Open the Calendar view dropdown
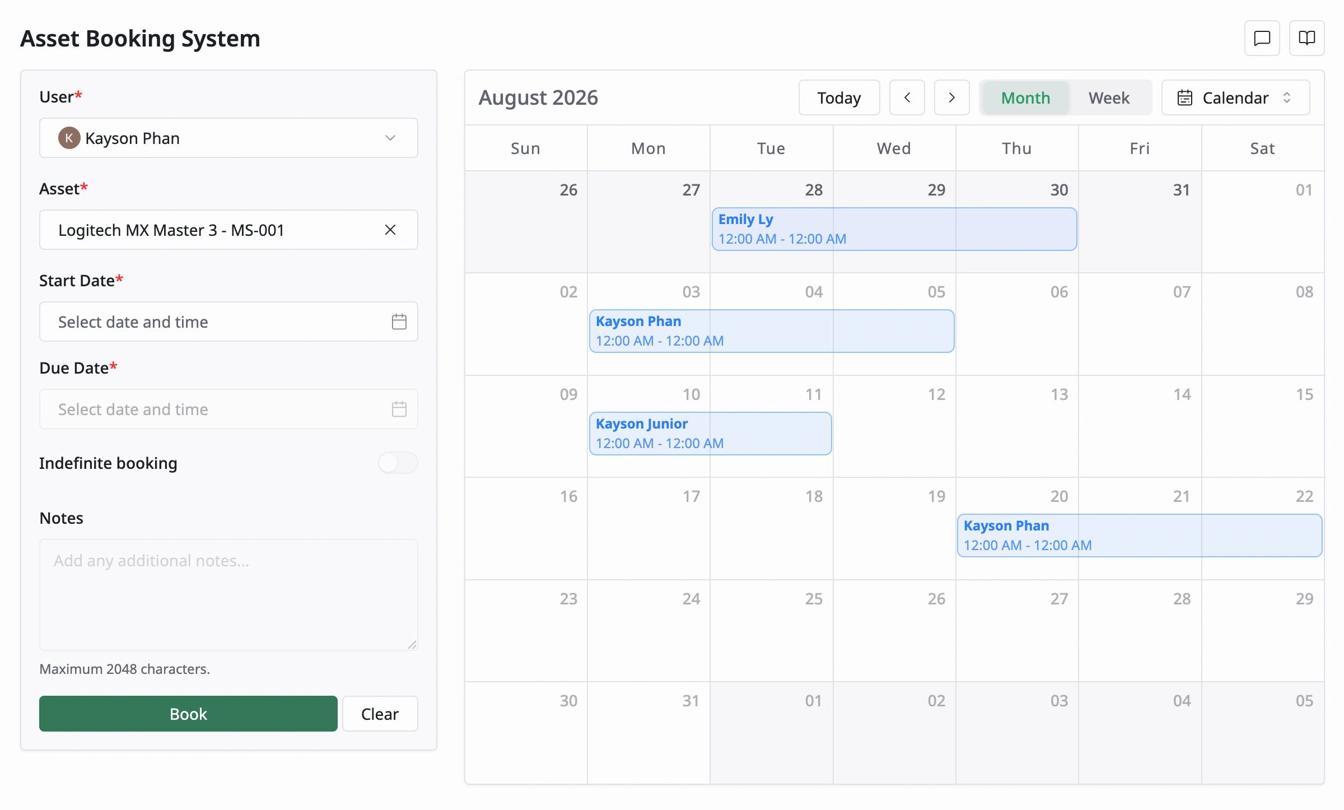 [1235, 97]
